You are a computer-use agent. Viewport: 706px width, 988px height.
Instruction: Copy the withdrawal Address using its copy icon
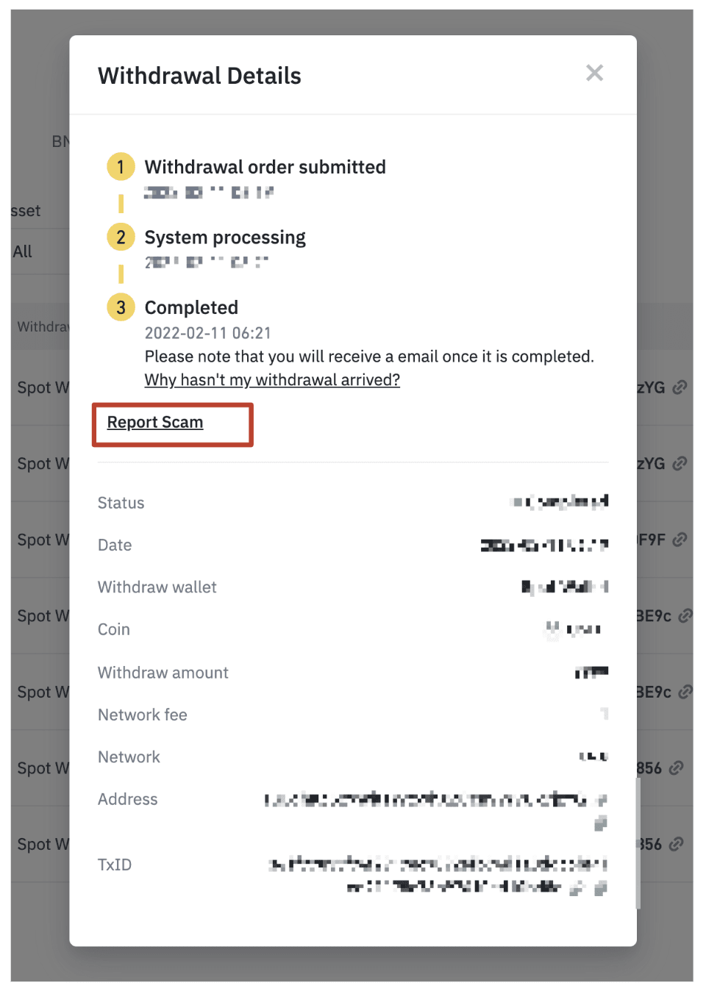601,823
